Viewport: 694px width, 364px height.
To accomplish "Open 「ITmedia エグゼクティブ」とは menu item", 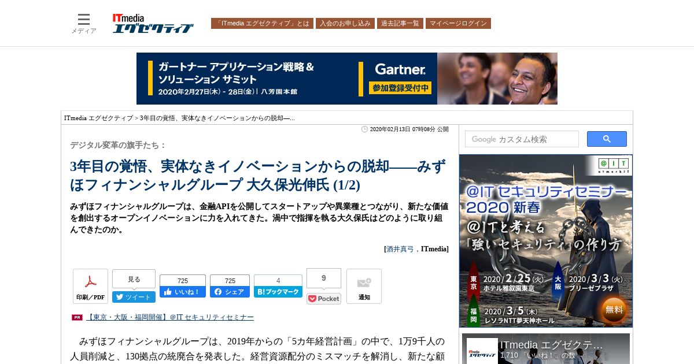I will pos(262,24).
